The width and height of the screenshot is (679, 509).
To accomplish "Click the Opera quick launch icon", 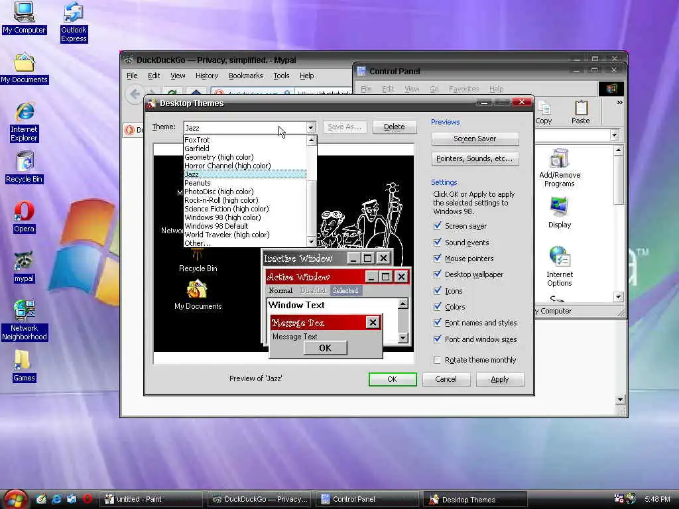I will point(88,499).
